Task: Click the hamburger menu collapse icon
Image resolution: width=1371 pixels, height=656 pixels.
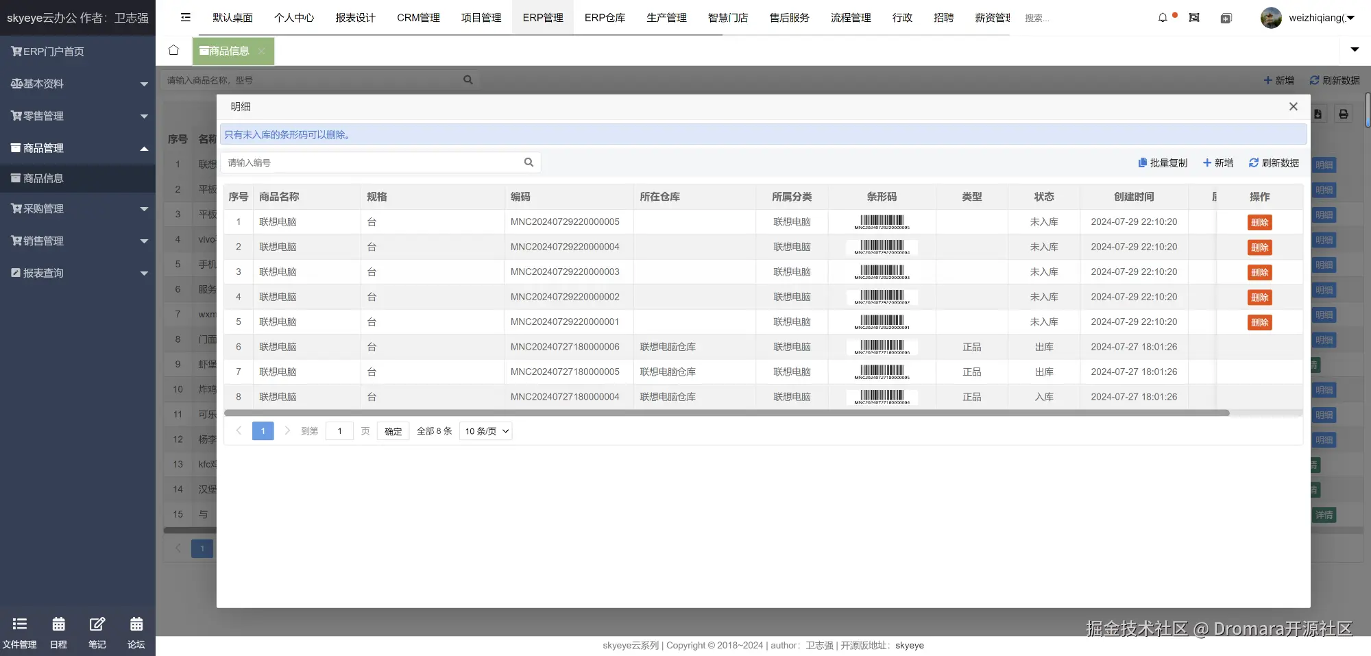Action: (x=186, y=17)
